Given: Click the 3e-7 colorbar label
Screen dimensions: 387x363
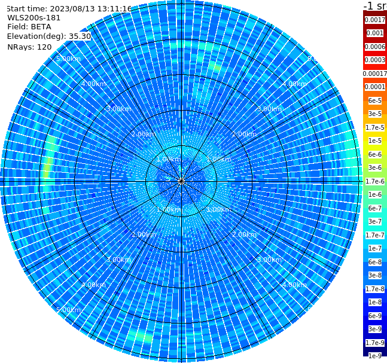Looking at the screenshot, I should pos(375,221).
